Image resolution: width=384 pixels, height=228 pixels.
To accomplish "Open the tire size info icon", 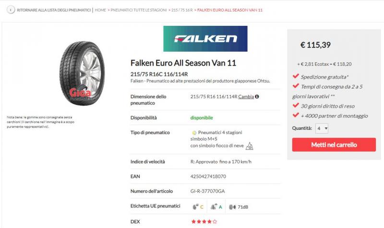I will tap(257, 97).
